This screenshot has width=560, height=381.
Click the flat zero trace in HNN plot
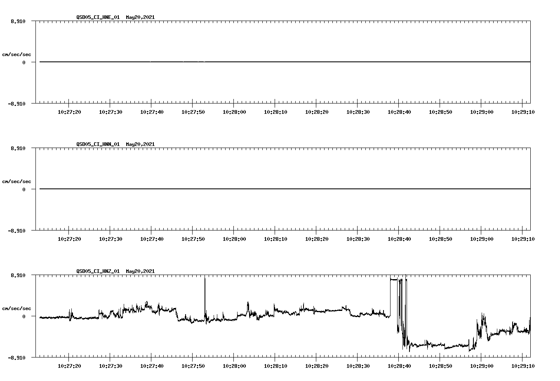[x=285, y=189]
